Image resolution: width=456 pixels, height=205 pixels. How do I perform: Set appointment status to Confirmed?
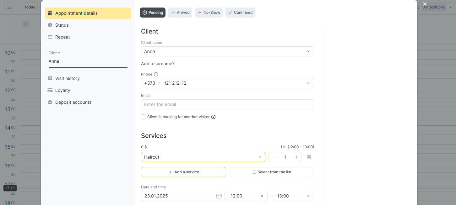click(240, 13)
